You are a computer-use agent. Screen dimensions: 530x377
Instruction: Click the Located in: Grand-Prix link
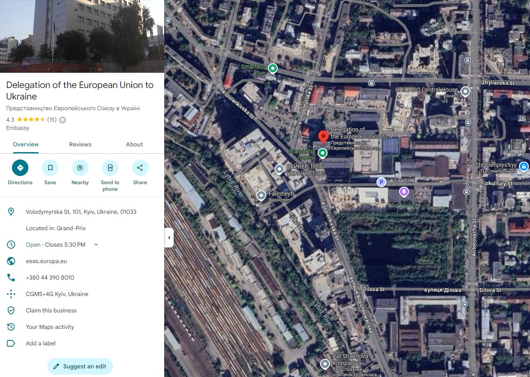point(56,228)
